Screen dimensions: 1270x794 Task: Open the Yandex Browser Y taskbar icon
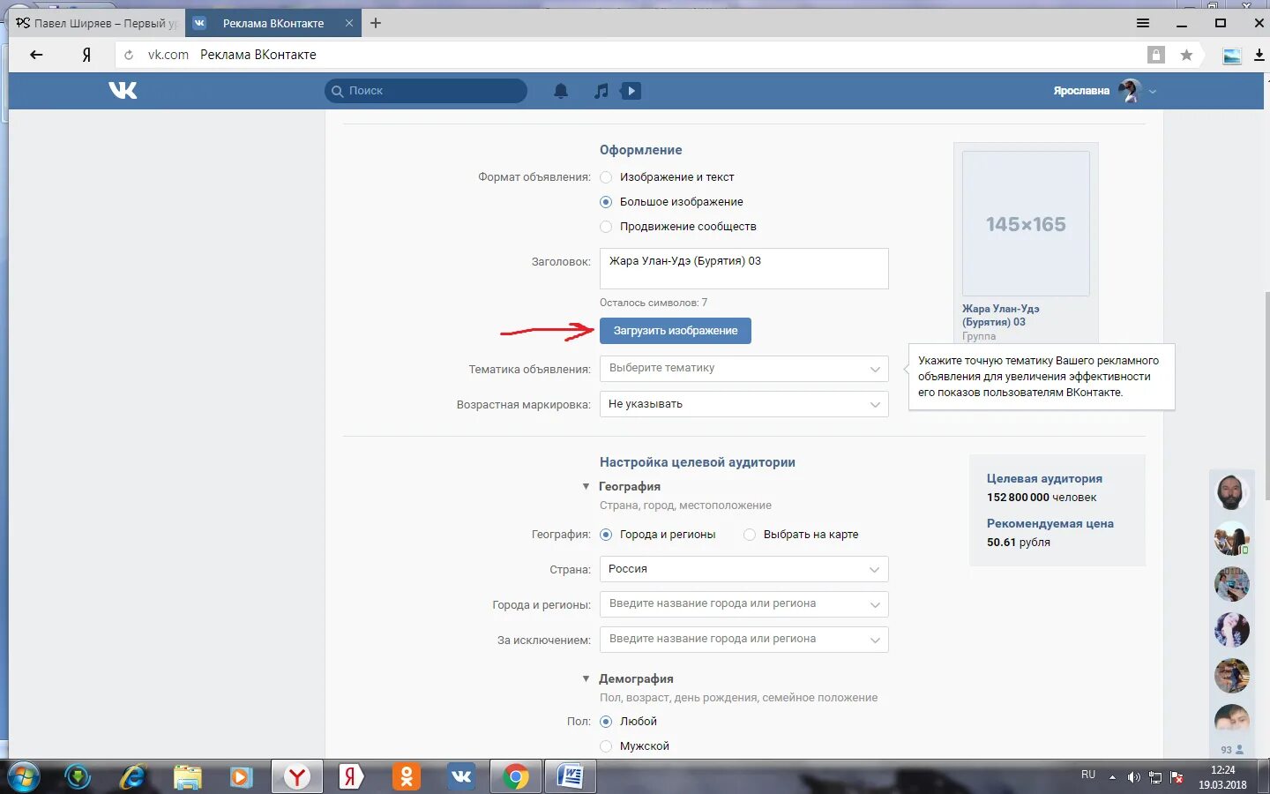(297, 776)
